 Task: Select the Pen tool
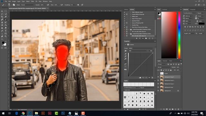(2, 31)
